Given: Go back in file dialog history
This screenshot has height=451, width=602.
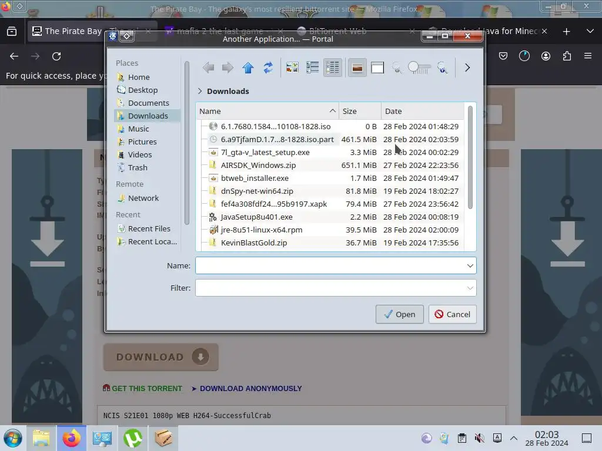Looking at the screenshot, I should (209, 68).
